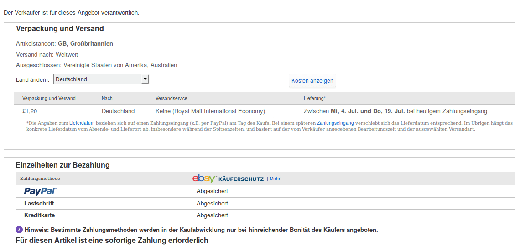Screen dimensions: 515x247
Task: Click Abgesichert in the PayPal row
Action: 212,191
